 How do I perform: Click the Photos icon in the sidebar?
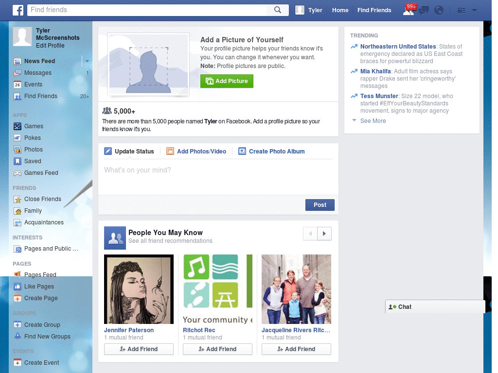(x=18, y=150)
